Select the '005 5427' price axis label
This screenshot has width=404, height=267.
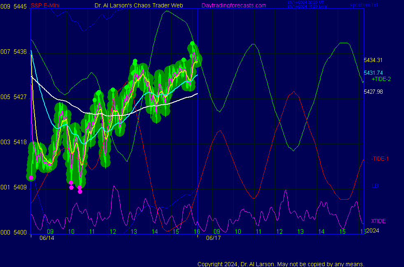[14, 97]
